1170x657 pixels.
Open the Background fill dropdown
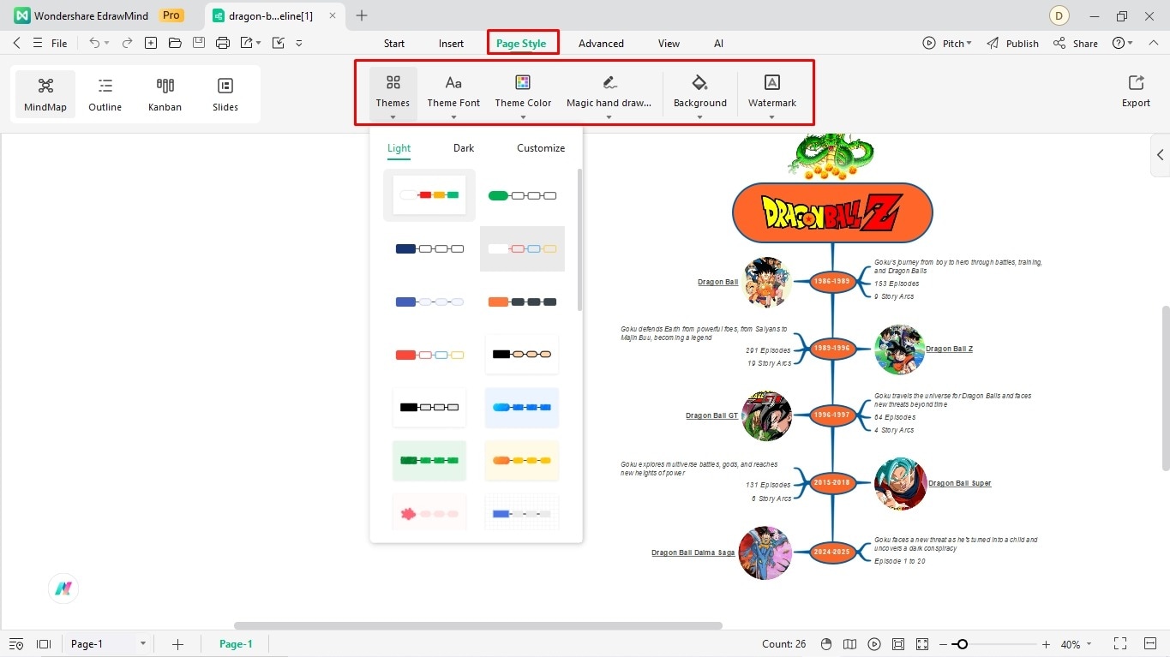699,93
